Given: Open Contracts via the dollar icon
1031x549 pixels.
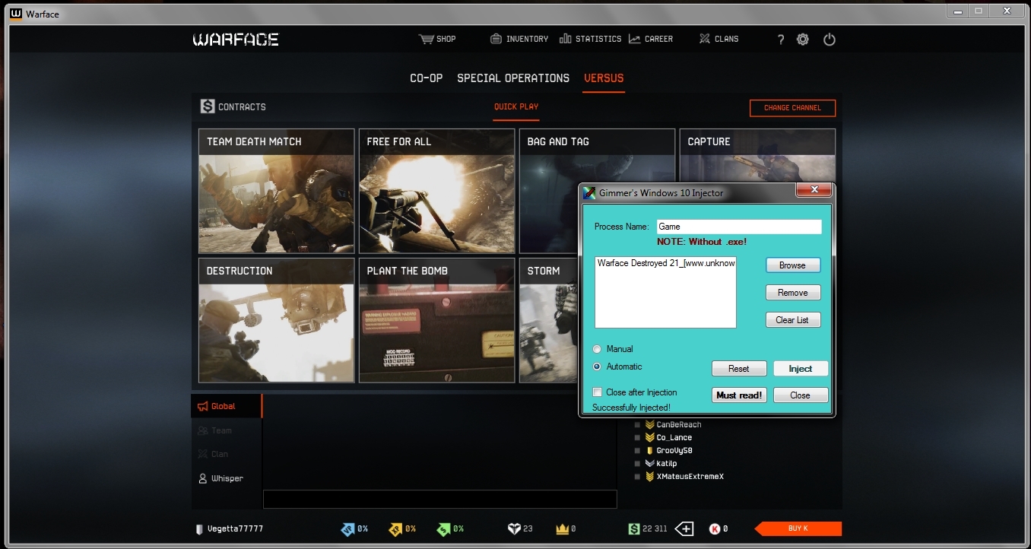Looking at the screenshot, I should pos(208,106).
